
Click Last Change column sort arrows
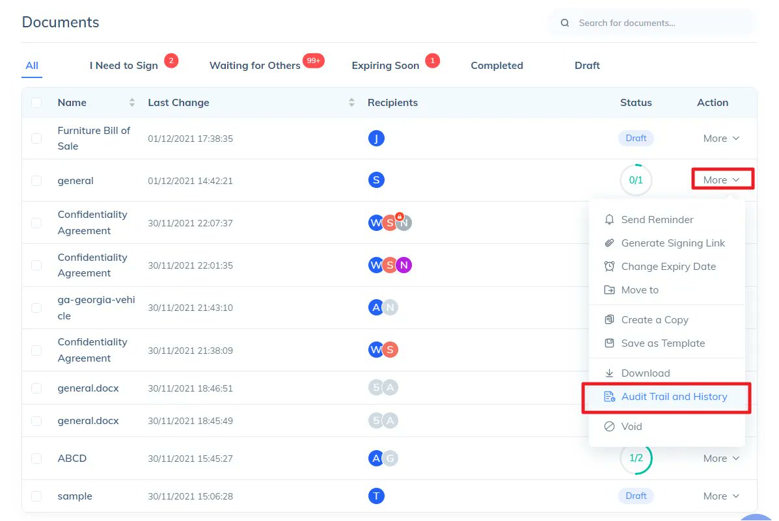351,102
